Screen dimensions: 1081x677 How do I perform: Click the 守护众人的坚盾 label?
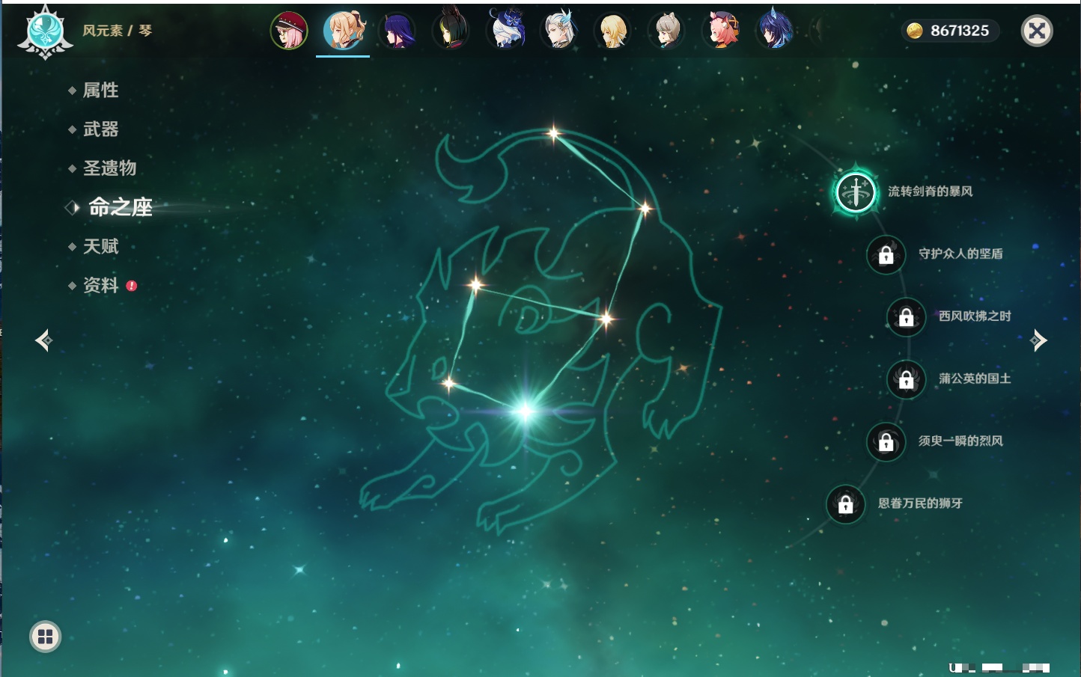(961, 254)
